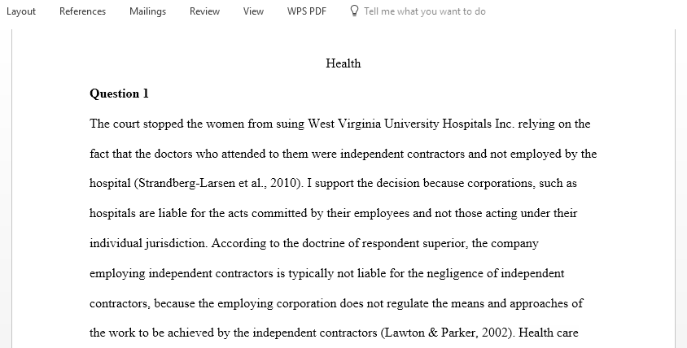
Task: Select the Review ribbon tab
Action: click(x=204, y=11)
